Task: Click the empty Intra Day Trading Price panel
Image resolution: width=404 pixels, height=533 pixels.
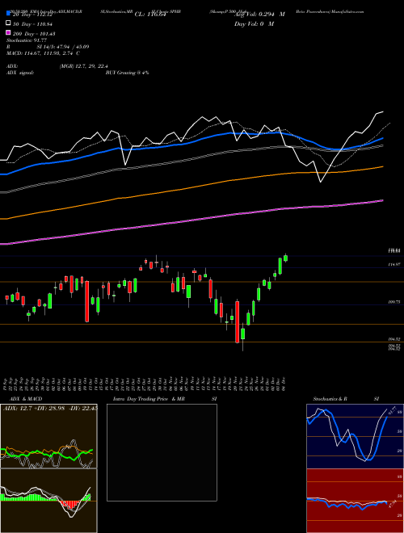Action: click(162, 452)
